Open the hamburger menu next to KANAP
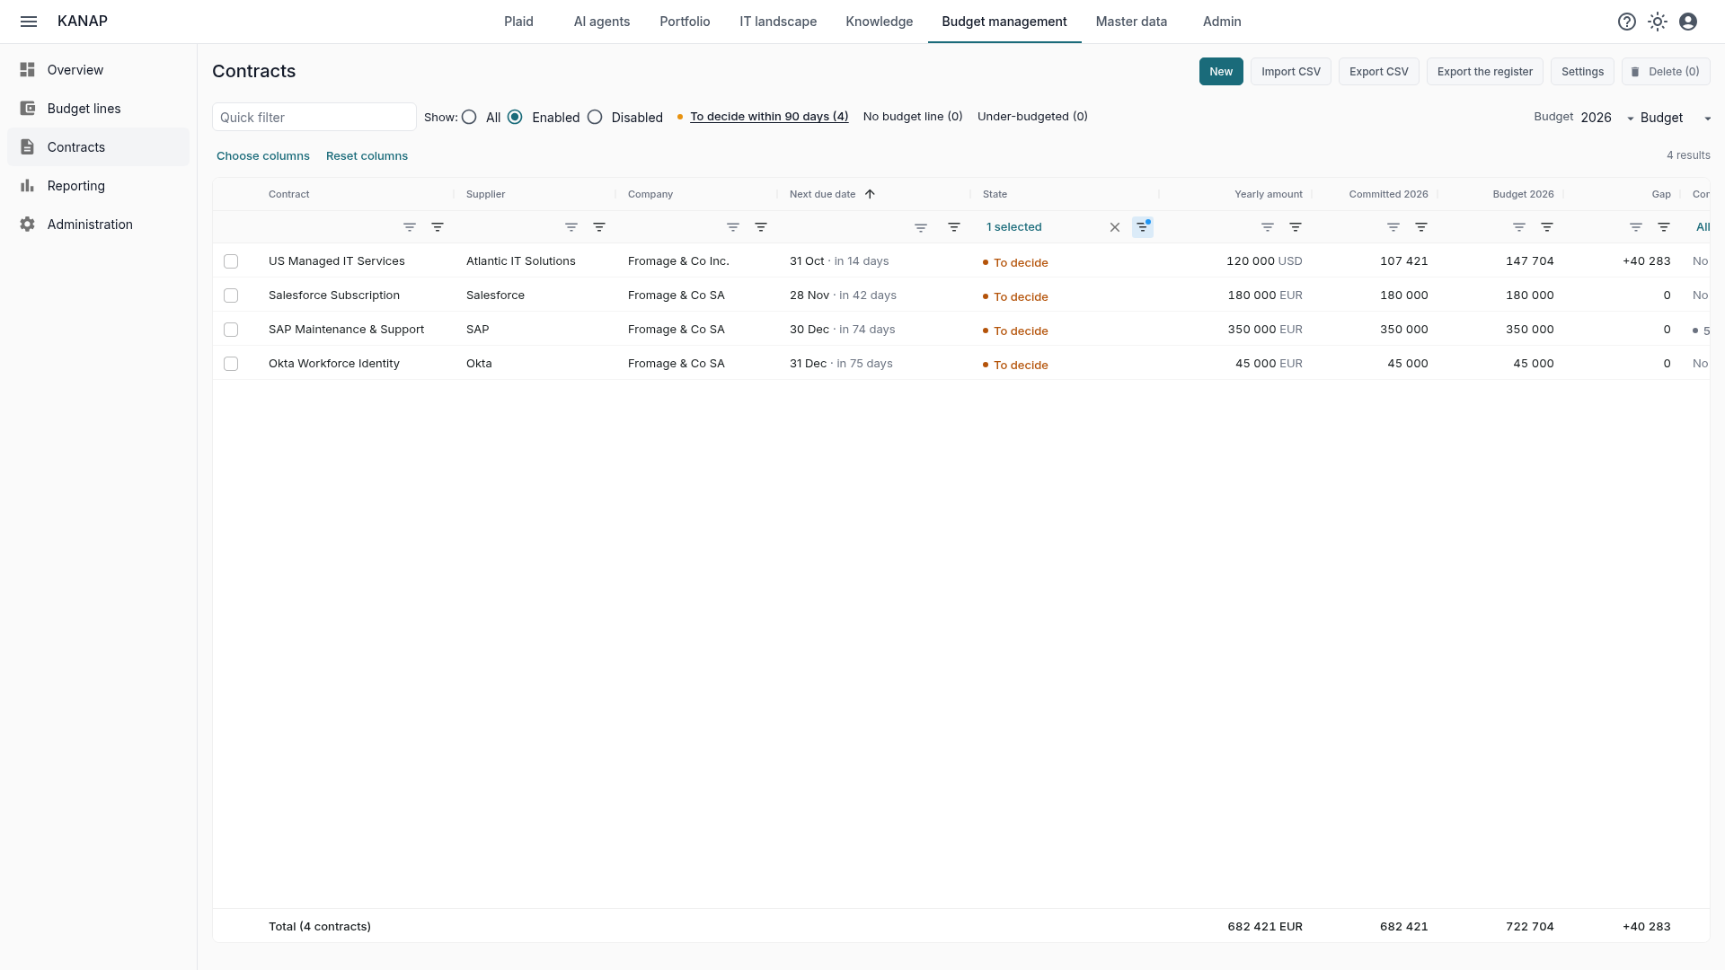This screenshot has height=970, width=1725. pos(29,22)
